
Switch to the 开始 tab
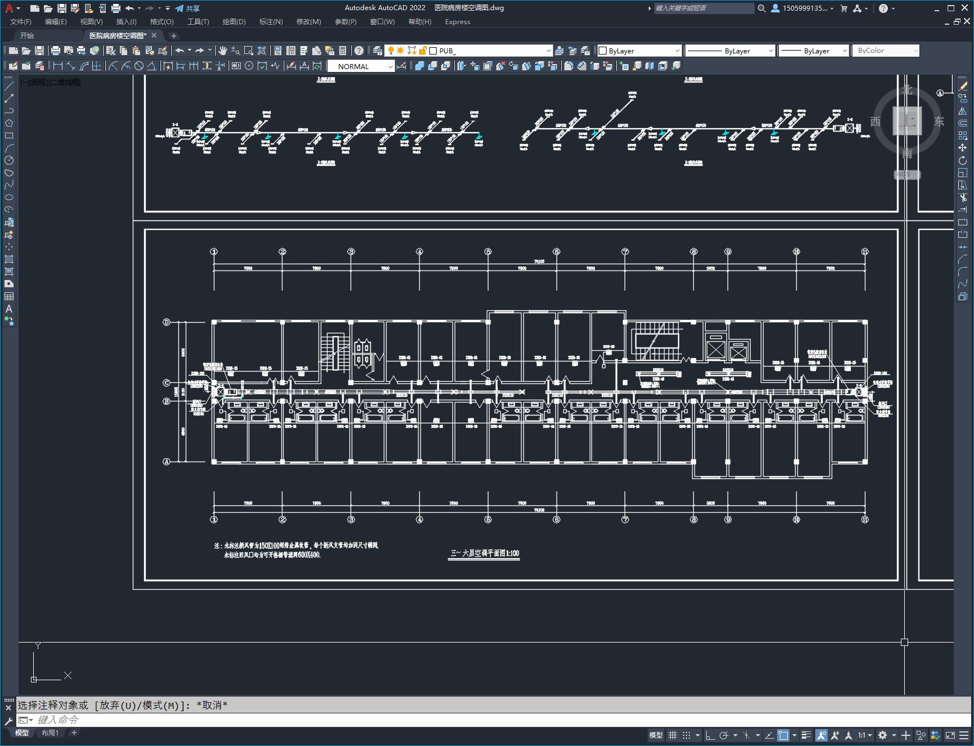(x=27, y=35)
